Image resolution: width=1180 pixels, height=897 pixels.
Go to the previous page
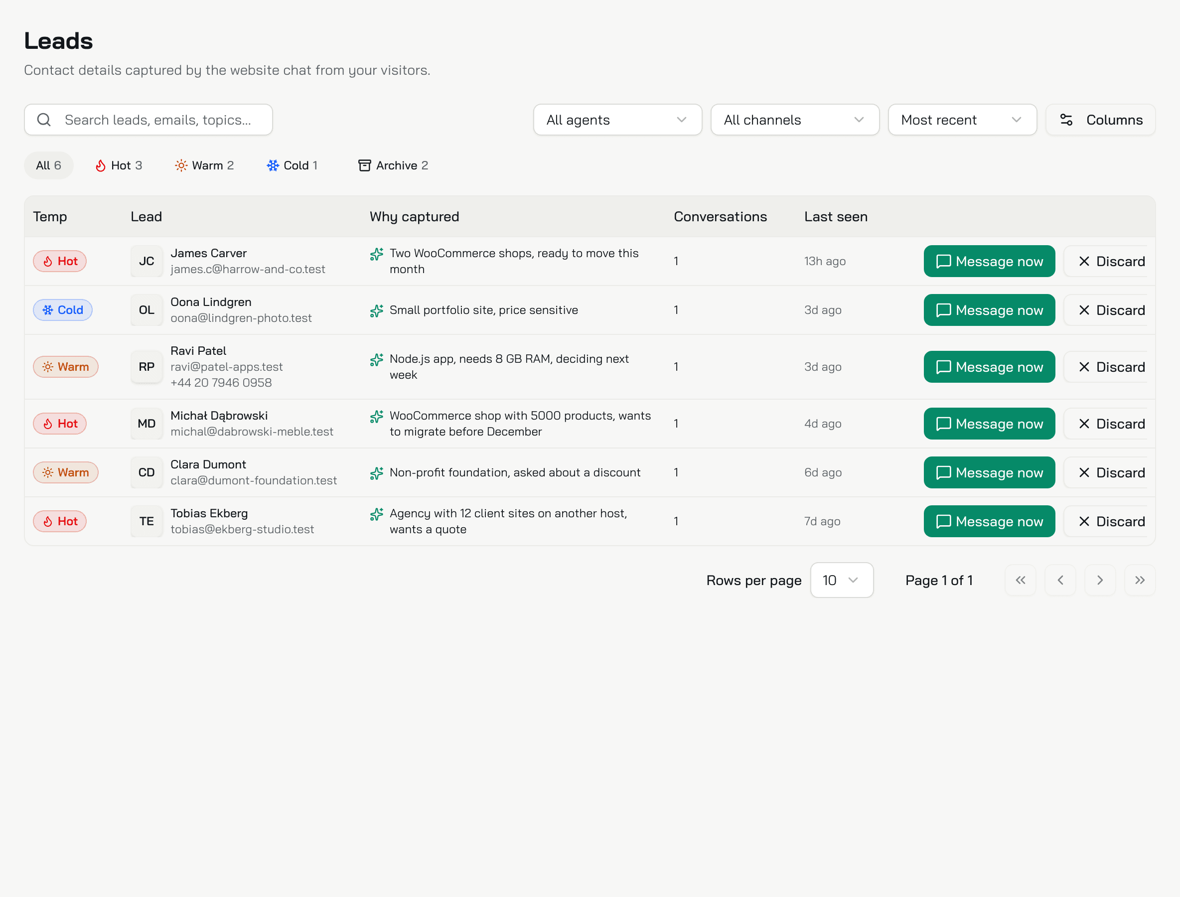1060,580
